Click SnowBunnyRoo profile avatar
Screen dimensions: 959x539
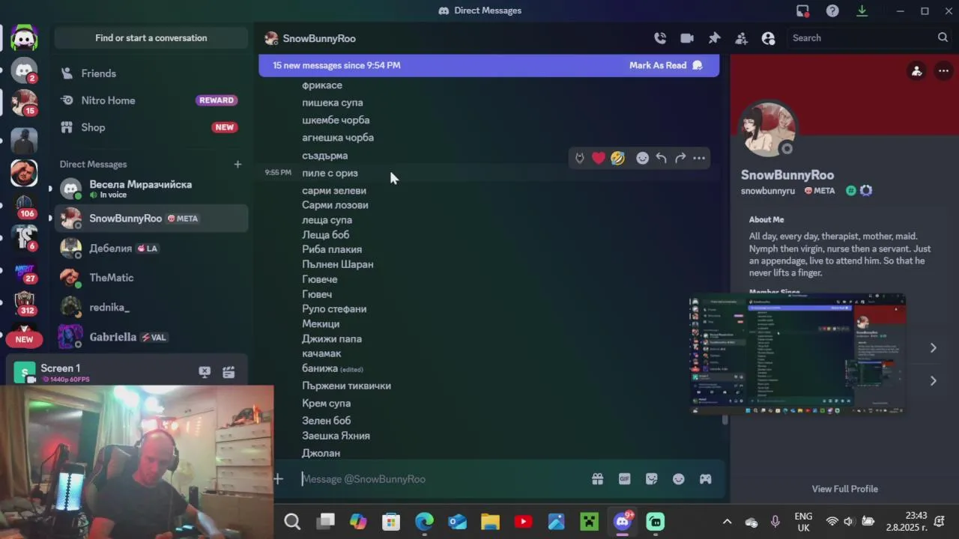pos(767,128)
